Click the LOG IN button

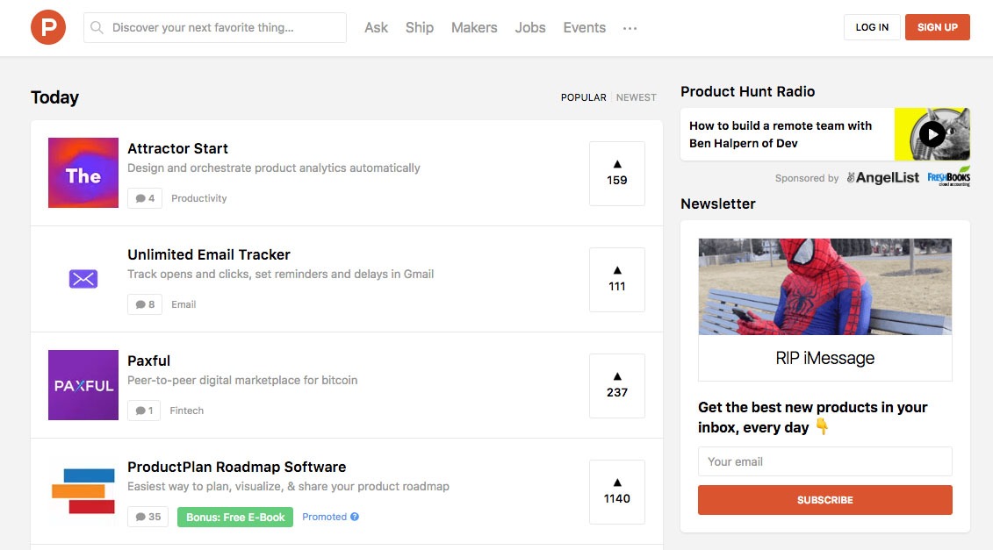(x=871, y=27)
